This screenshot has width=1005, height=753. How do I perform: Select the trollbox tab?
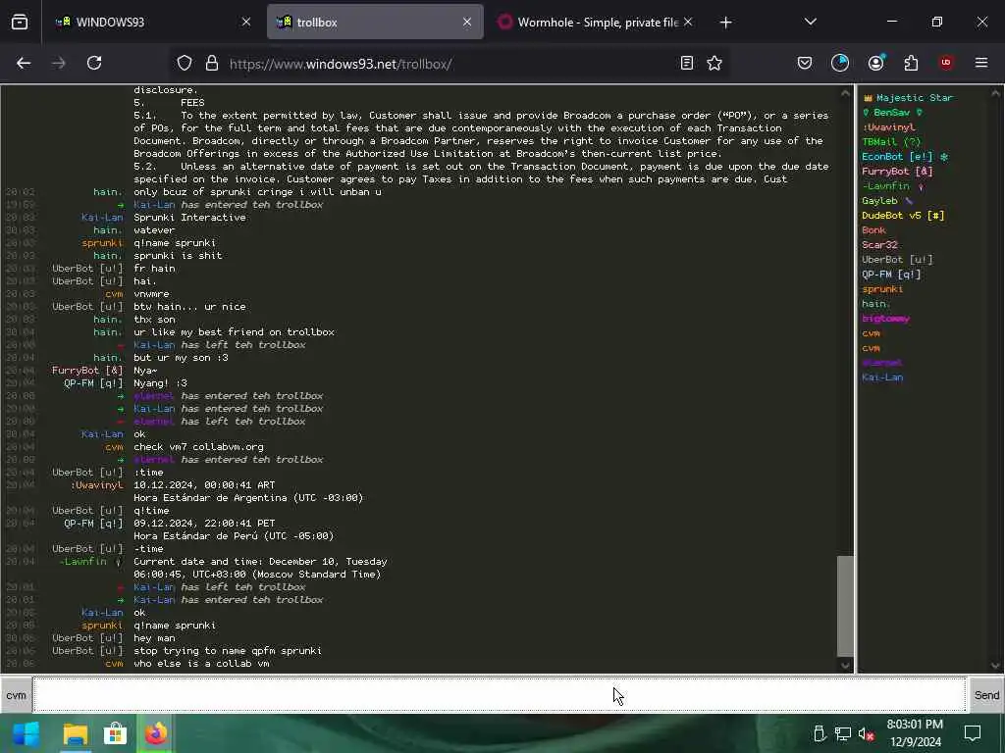375,23
